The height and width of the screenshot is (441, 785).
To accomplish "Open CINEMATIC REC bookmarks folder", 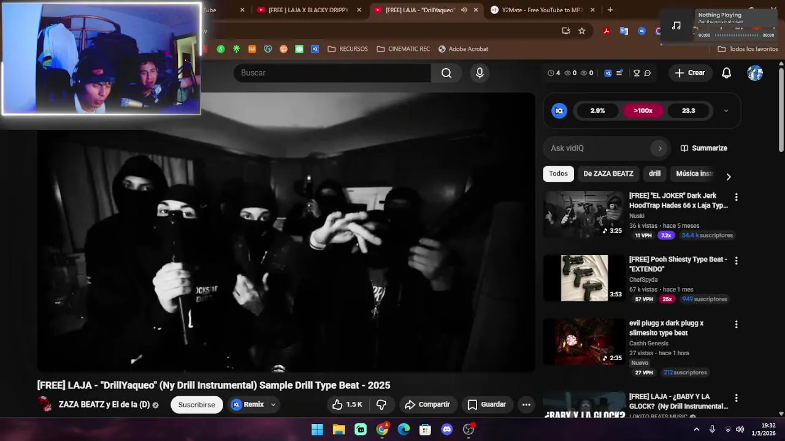I will pos(403,49).
